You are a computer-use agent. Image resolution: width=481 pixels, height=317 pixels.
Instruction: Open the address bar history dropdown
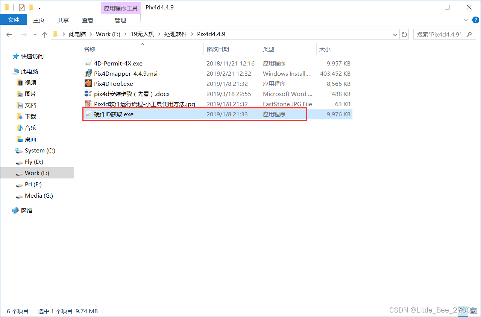click(395, 34)
